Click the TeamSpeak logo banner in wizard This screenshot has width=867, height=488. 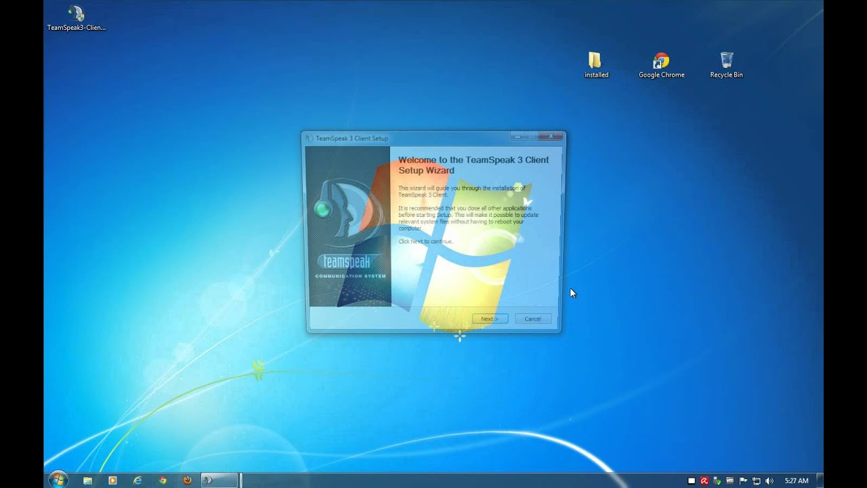pos(347,227)
